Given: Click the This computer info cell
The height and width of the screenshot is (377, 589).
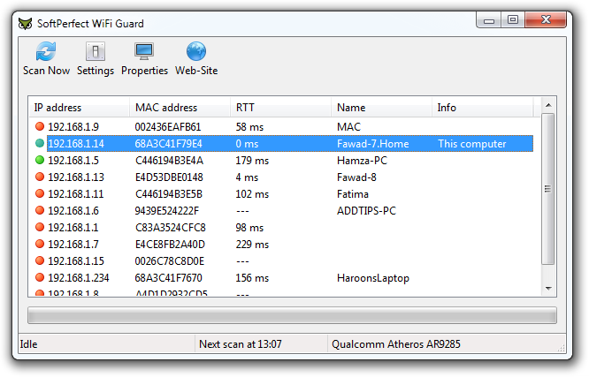Looking at the screenshot, I should click(471, 144).
